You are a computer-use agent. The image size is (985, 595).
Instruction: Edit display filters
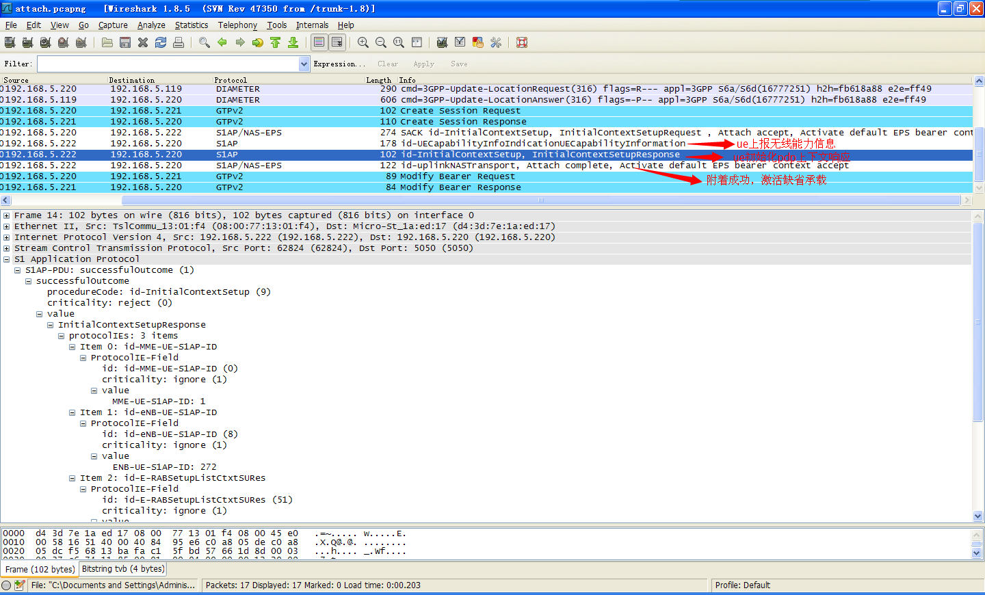point(460,42)
